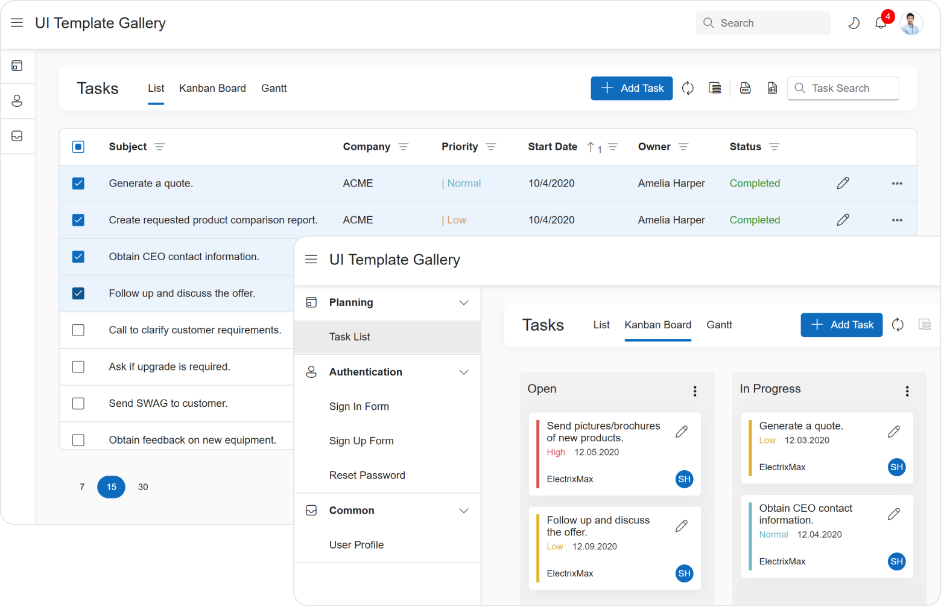Toggle dark mode moon icon
Screen dimensions: 941x606
pyautogui.click(x=854, y=24)
